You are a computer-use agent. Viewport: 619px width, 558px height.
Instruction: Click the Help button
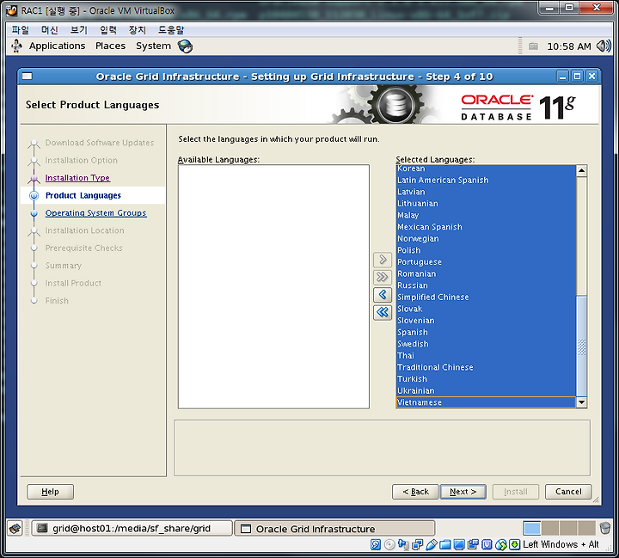(x=50, y=492)
